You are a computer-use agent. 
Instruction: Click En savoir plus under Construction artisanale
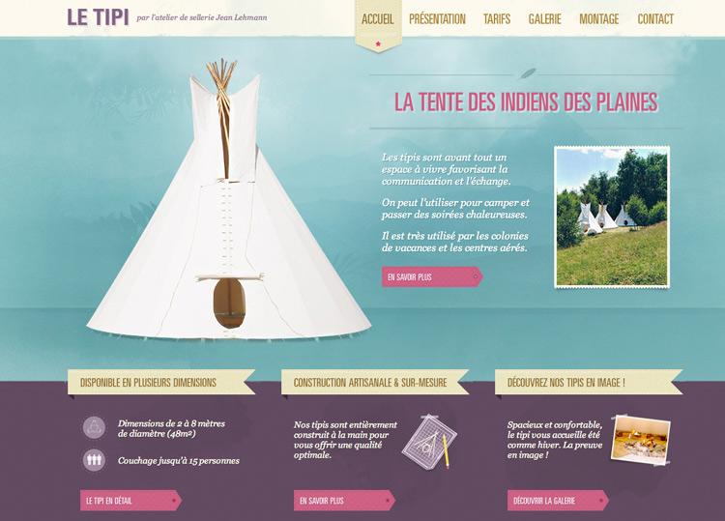point(344,500)
